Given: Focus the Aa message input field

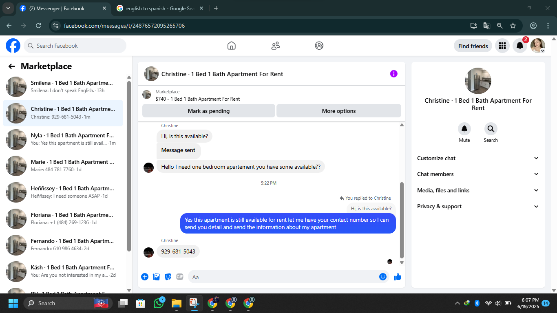Looking at the screenshot, I should click(x=288, y=277).
